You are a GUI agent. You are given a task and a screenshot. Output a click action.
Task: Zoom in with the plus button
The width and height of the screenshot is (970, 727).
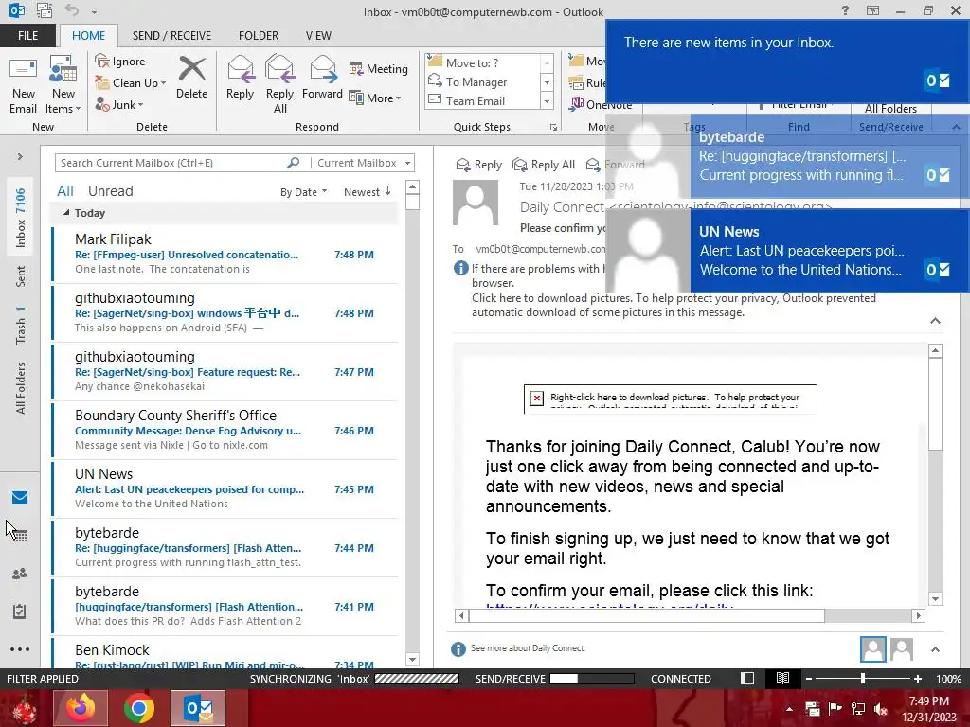click(x=918, y=679)
